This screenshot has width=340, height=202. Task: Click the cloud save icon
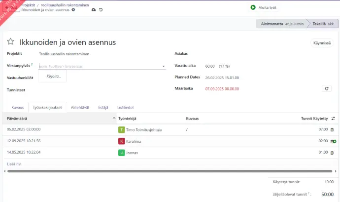tap(94, 10)
